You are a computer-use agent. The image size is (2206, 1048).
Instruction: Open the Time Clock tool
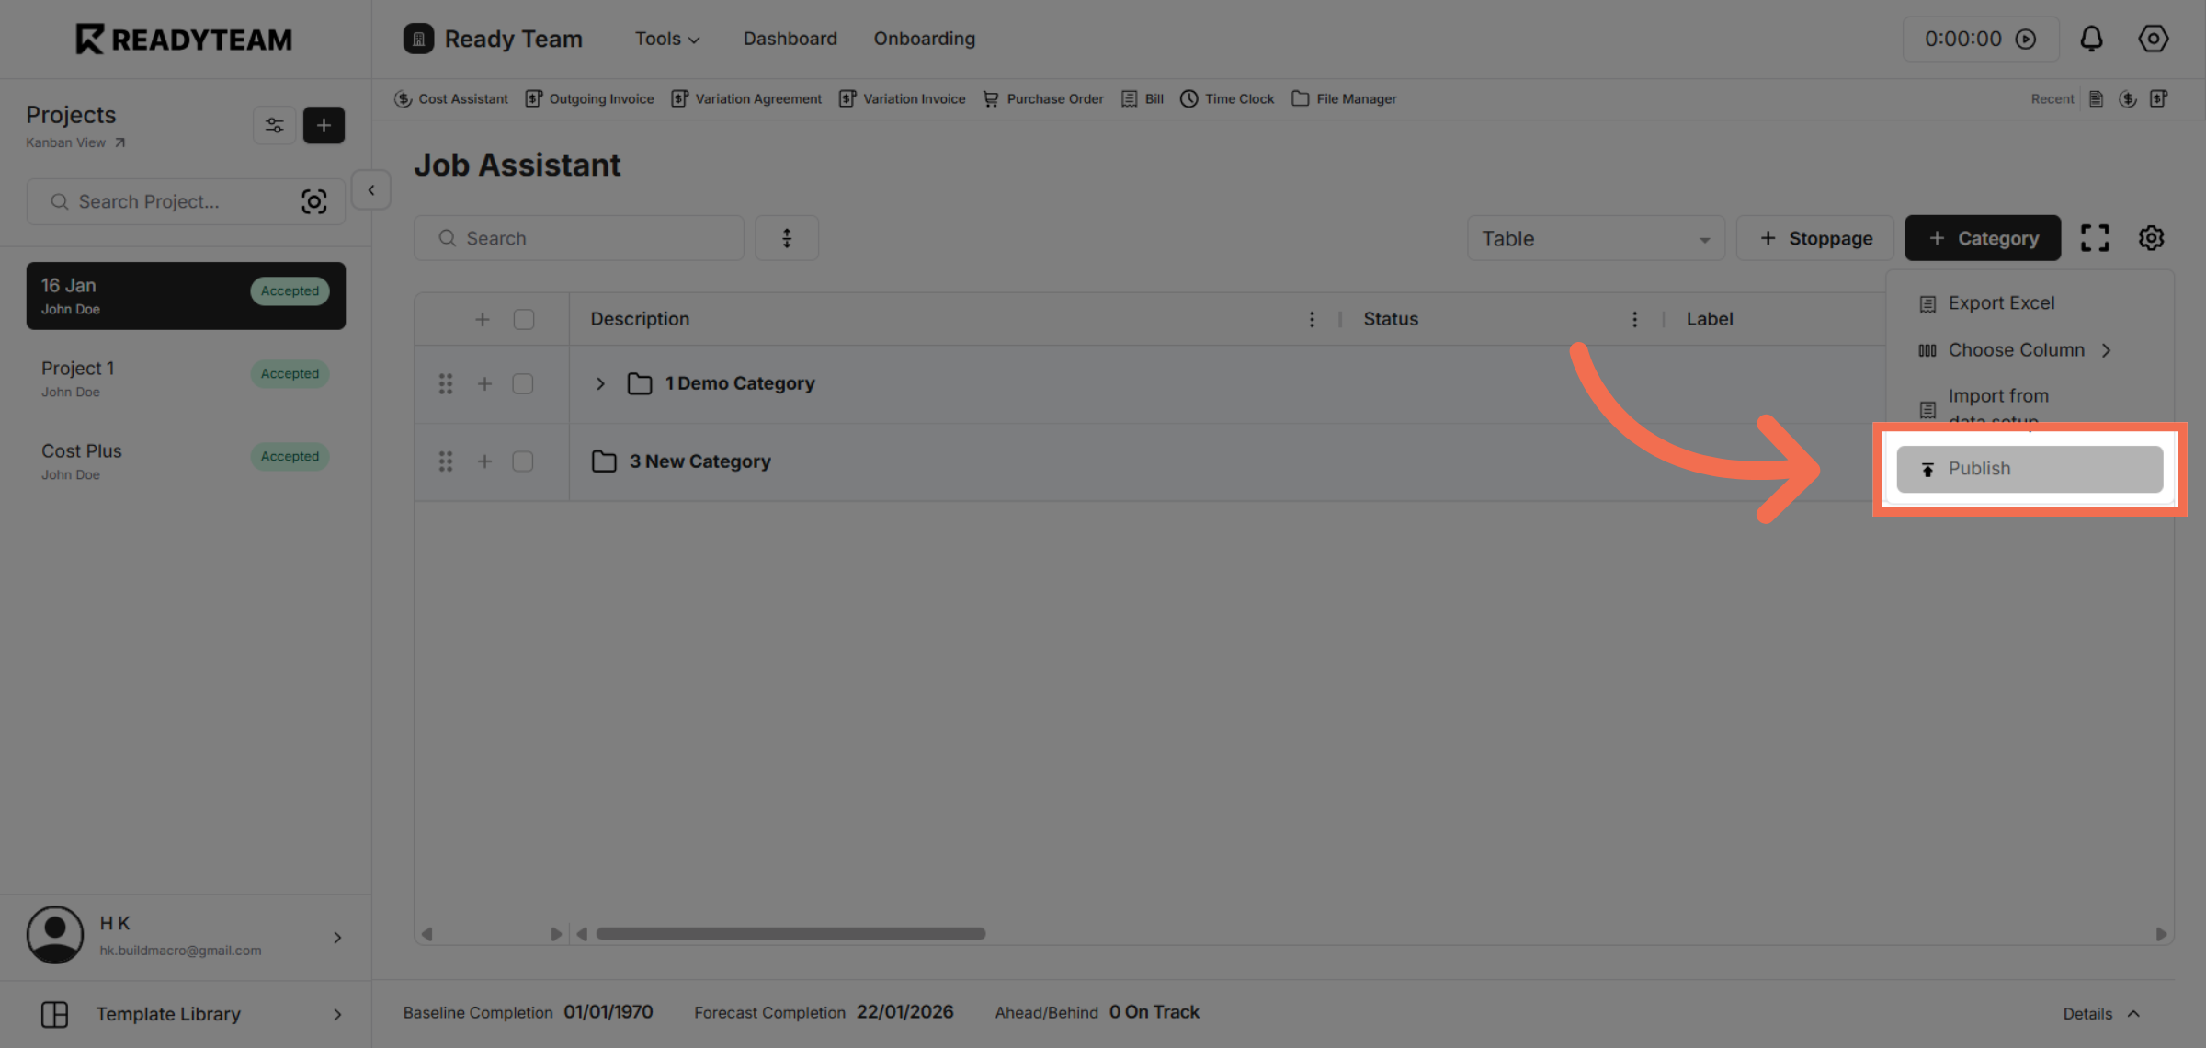tap(1226, 98)
